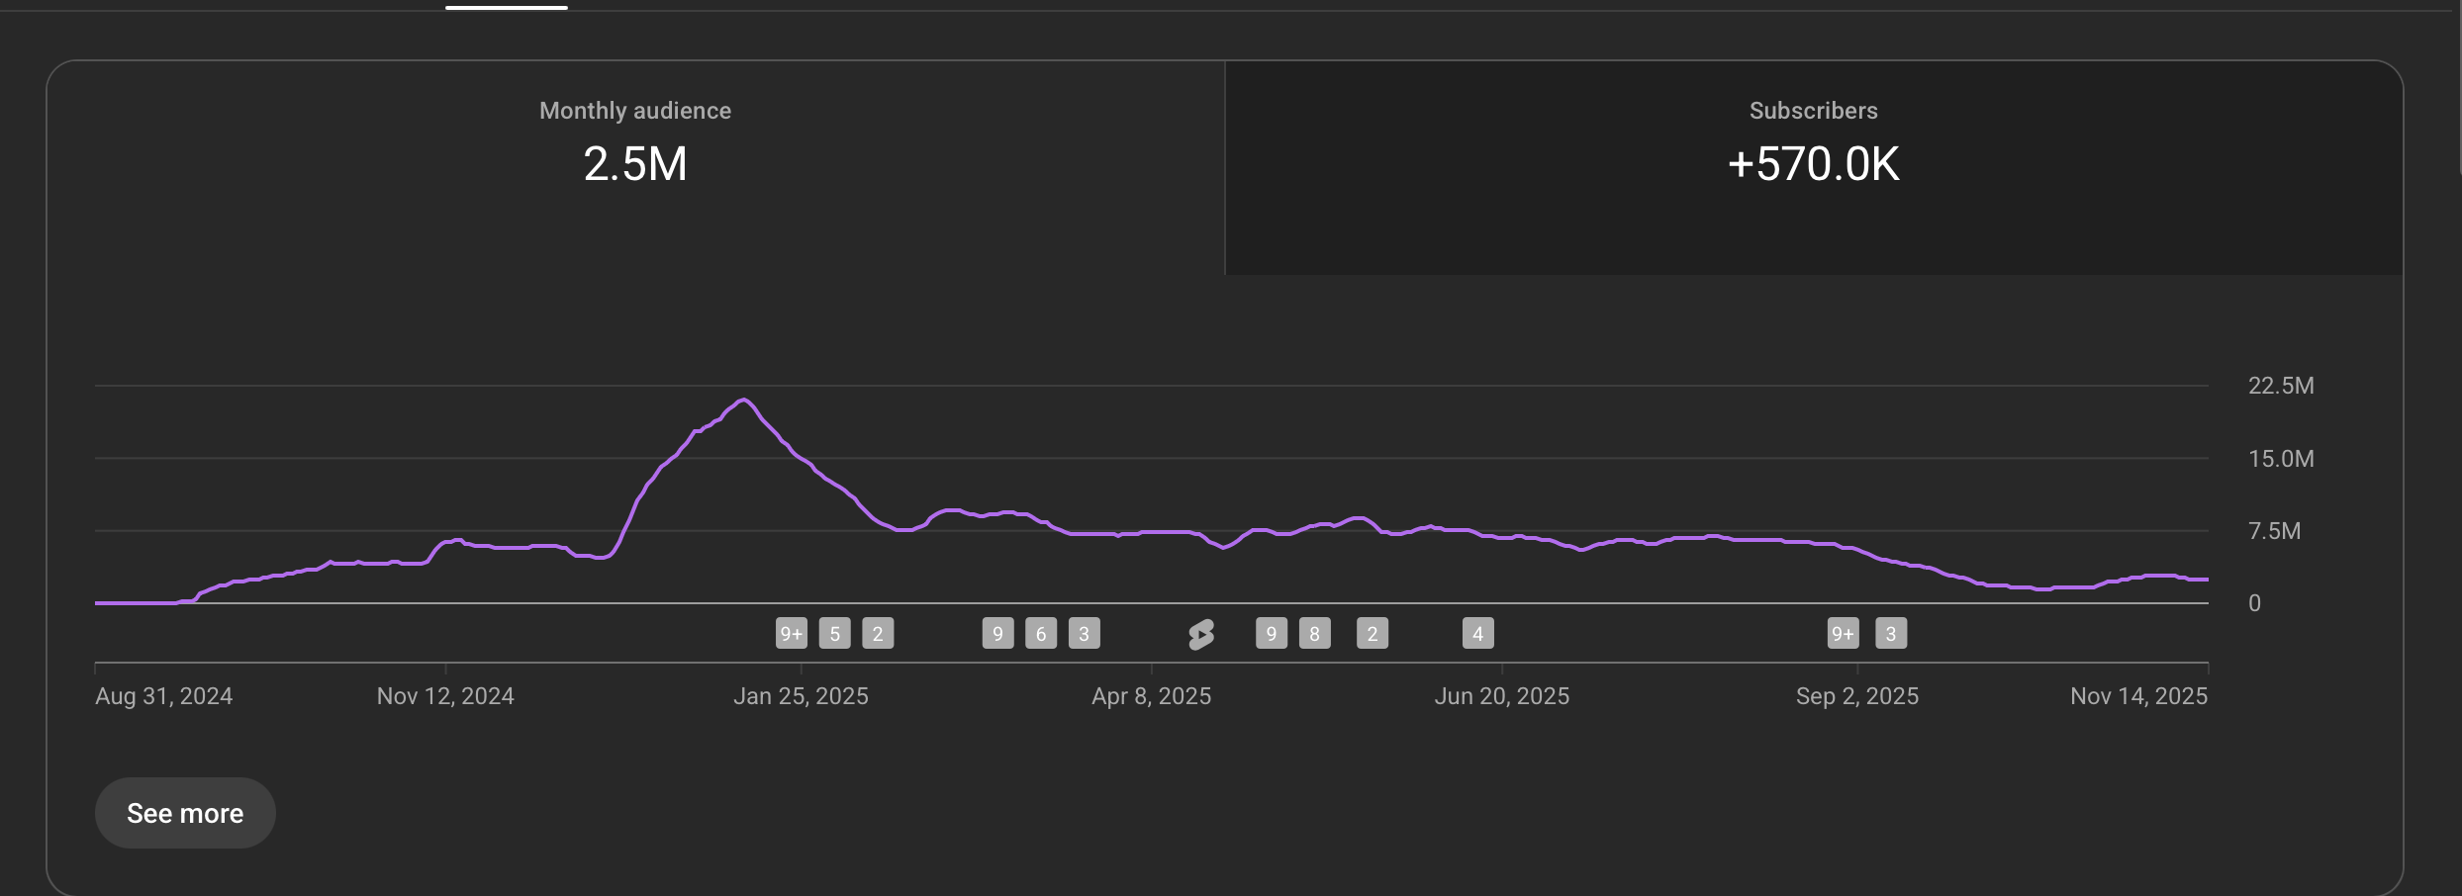The width and height of the screenshot is (2462, 896).
Task: Select the 9 marker beside the 8 marker
Action: tap(1272, 634)
